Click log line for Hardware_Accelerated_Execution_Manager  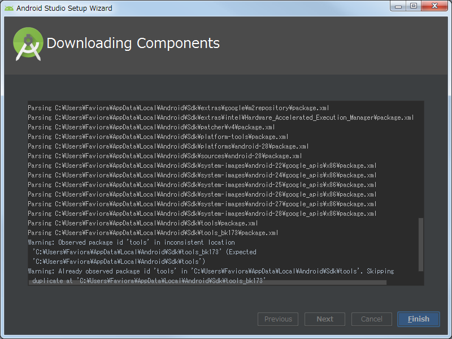click(x=220, y=118)
